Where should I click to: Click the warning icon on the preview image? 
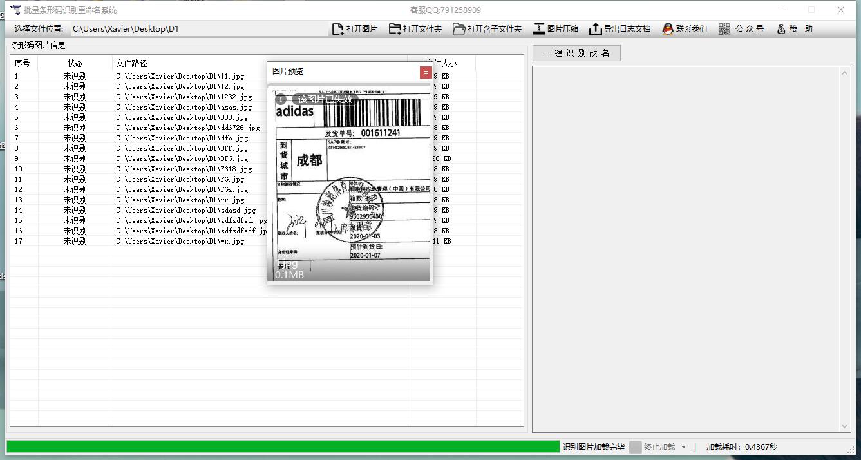281,99
